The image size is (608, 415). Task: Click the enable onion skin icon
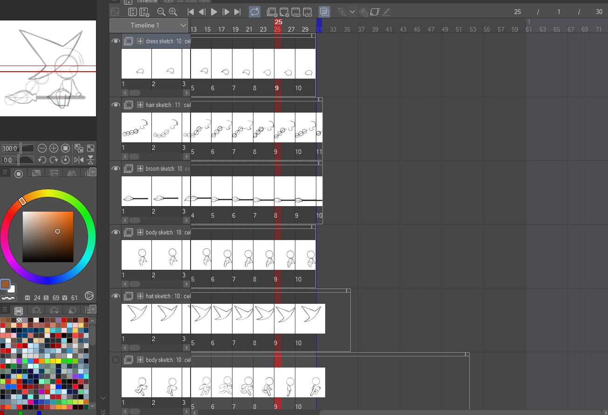[323, 12]
